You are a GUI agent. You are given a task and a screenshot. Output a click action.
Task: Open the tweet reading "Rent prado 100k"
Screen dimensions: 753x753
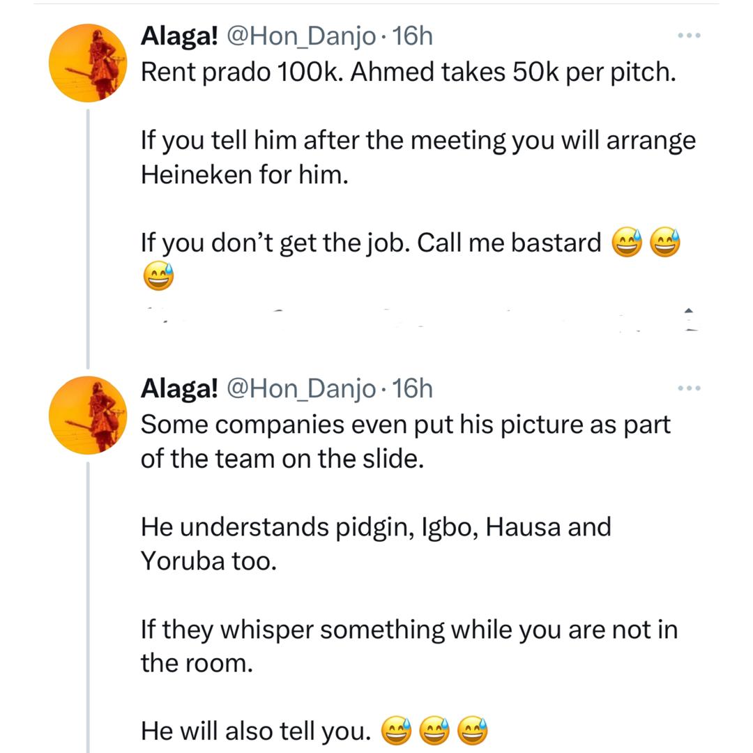408,73
